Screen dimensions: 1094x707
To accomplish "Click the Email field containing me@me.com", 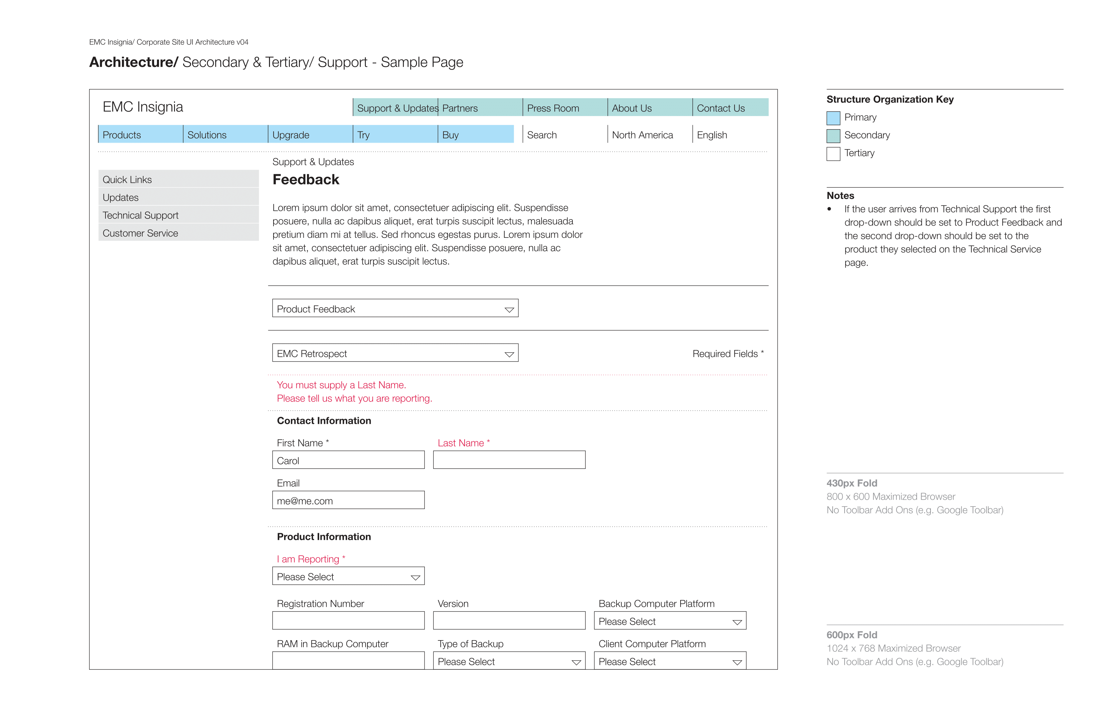I will pos(348,500).
